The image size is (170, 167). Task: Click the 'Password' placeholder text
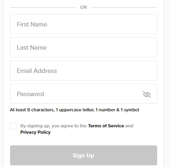tap(30, 94)
